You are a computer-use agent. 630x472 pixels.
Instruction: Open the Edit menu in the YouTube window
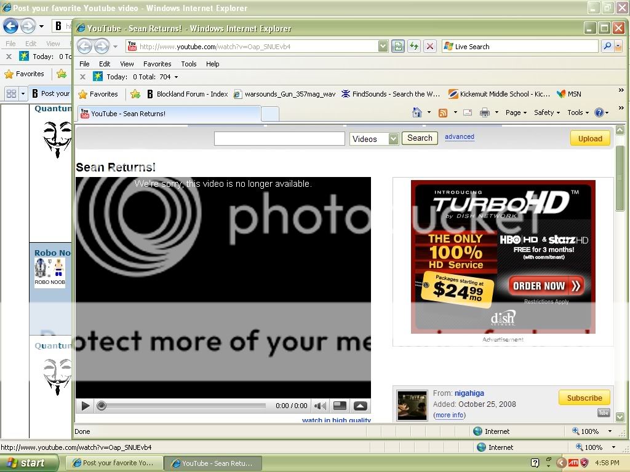click(x=105, y=64)
